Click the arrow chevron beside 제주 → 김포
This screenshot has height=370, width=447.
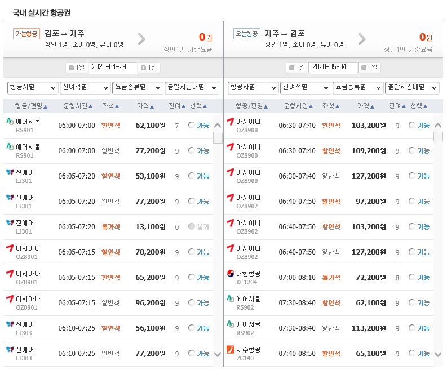(362, 39)
